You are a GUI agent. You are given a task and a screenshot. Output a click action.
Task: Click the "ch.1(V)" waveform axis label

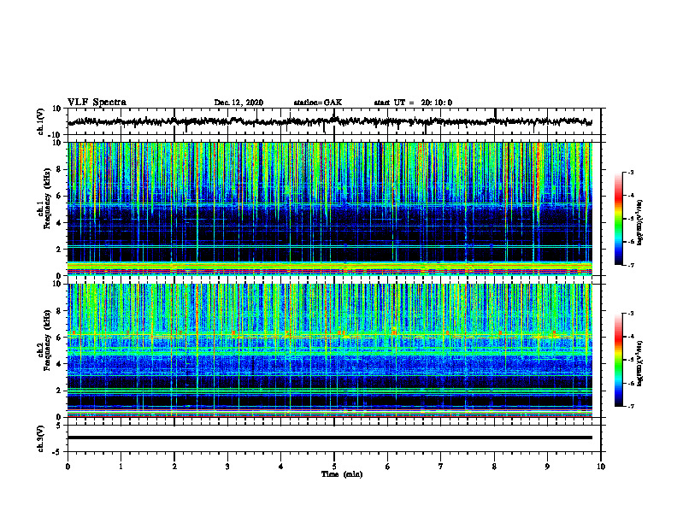(x=41, y=121)
